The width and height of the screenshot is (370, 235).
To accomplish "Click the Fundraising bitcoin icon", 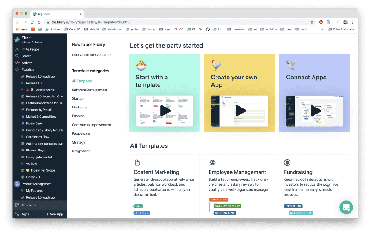I will [287, 163].
